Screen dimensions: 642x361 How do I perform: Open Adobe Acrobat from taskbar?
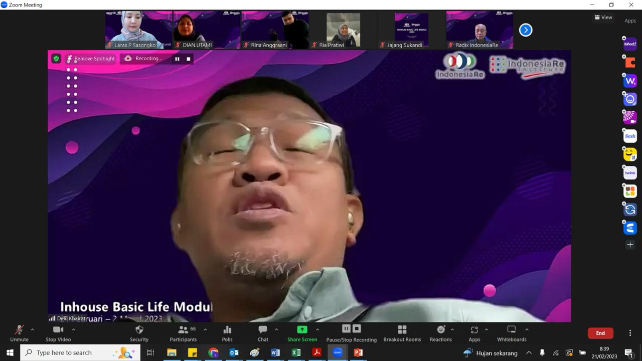pos(316,353)
